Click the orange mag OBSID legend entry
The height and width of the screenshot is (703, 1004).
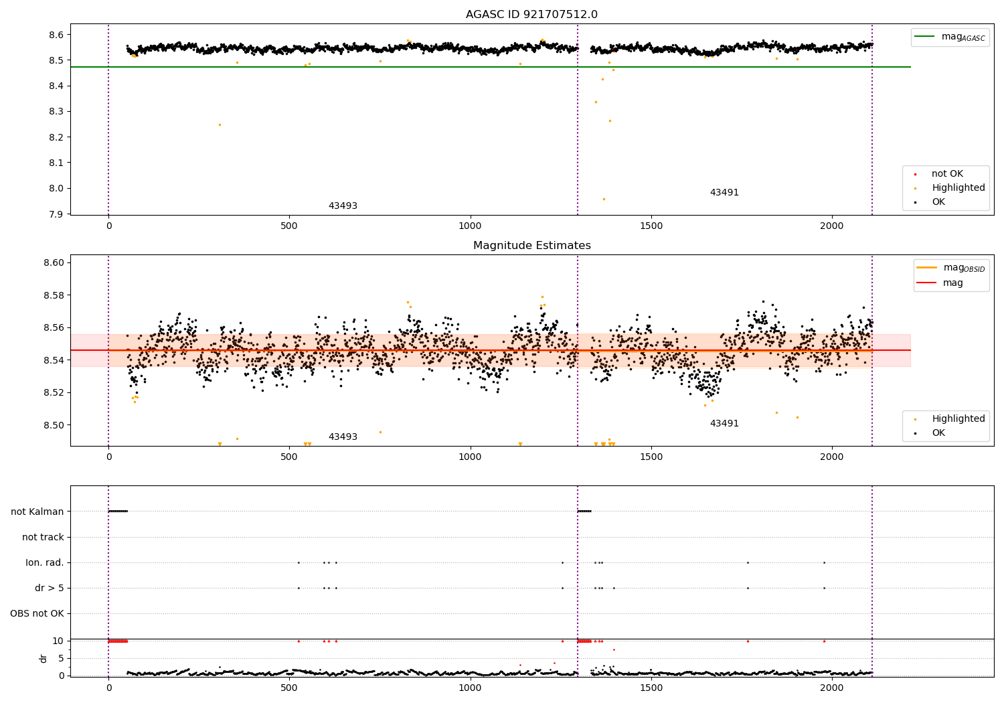[950, 268]
